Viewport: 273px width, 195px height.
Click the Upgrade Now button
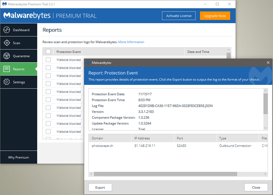point(215,16)
